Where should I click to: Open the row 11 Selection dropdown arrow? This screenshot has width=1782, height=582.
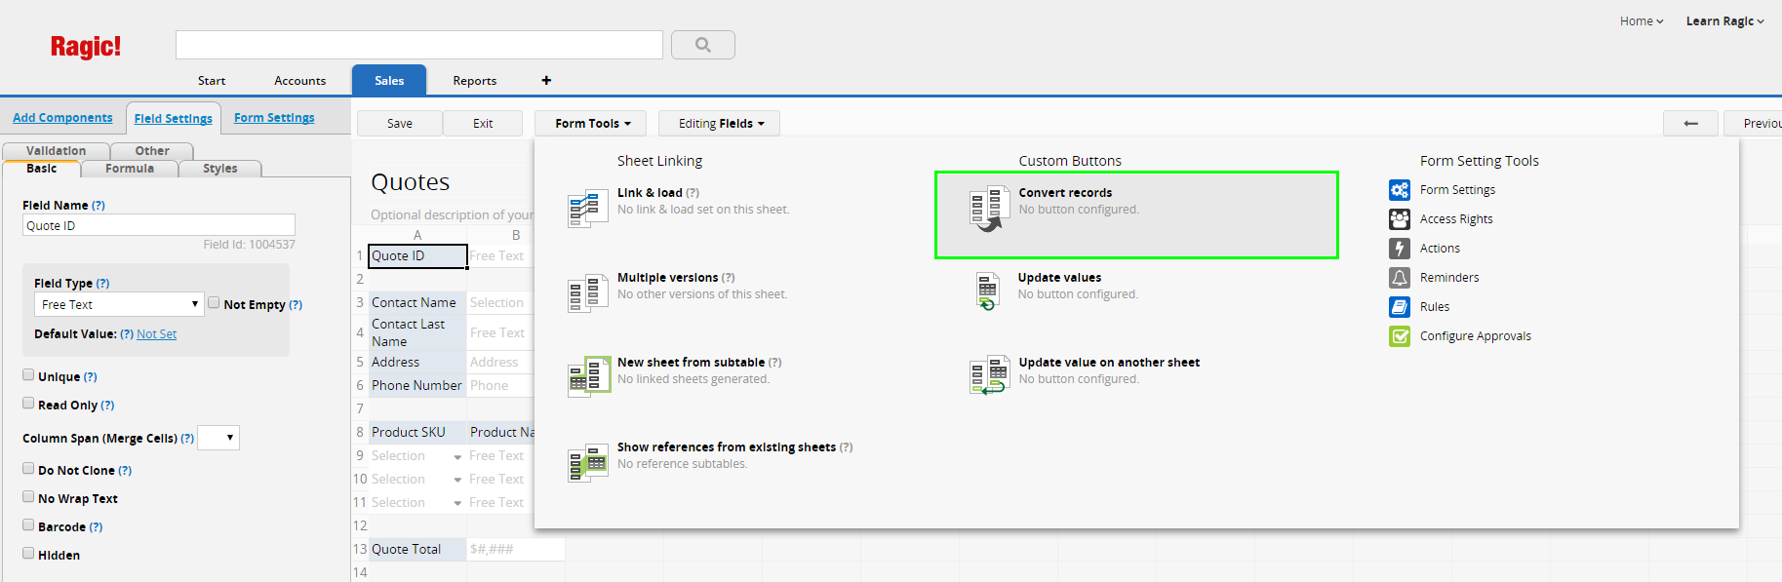[457, 503]
